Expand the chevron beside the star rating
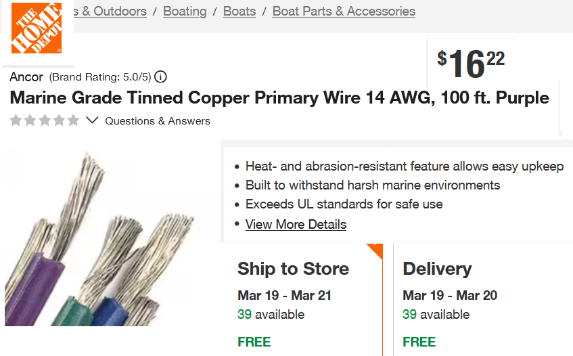Viewport: 573px width, 356px height. [92, 120]
